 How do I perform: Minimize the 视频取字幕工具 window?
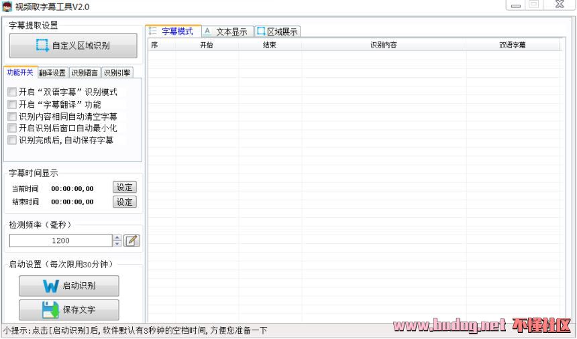(517, 5)
